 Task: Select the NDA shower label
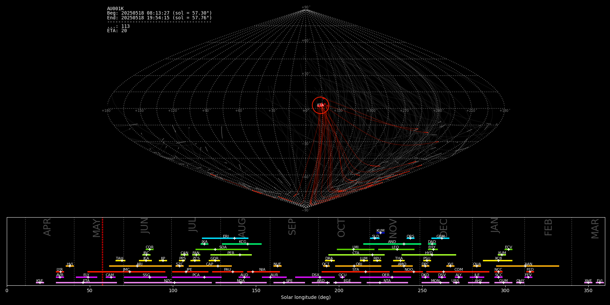tap(241, 281)
